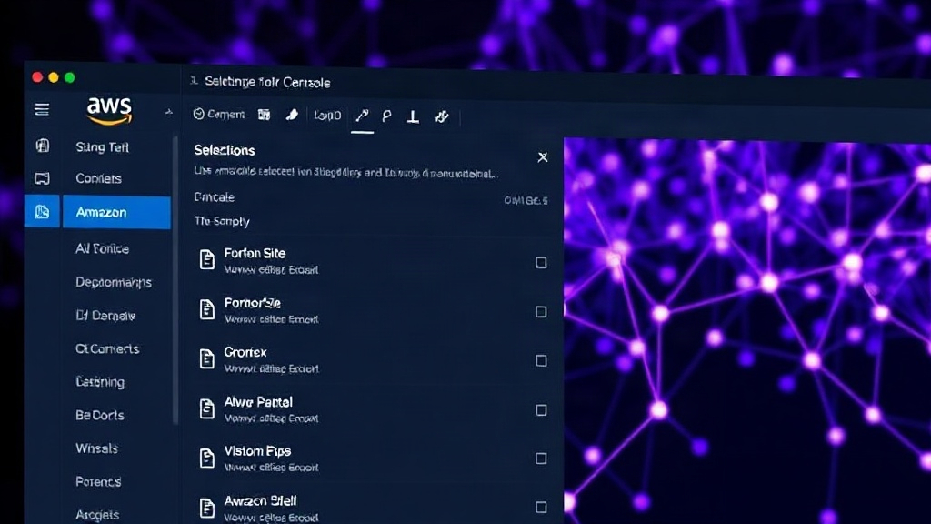Click the Alwe Pattal document icon
The image size is (931, 524).
(x=206, y=408)
